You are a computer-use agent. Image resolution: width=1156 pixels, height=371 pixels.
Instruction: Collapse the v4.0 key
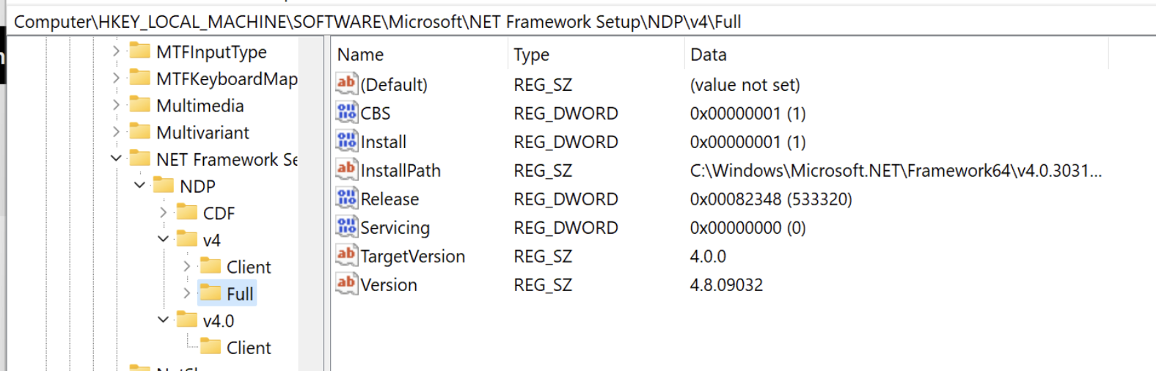pyautogui.click(x=163, y=320)
